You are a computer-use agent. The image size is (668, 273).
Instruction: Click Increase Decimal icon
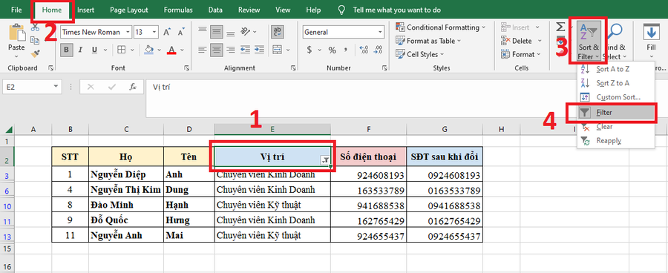coord(364,50)
